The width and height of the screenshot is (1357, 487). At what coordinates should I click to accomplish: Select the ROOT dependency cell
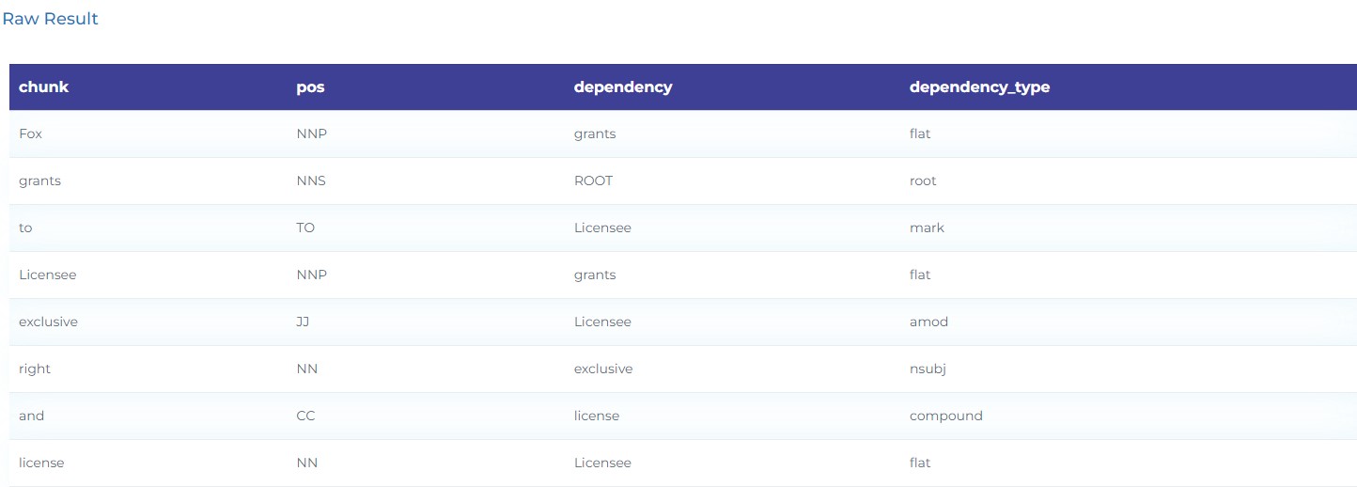pyautogui.click(x=593, y=181)
